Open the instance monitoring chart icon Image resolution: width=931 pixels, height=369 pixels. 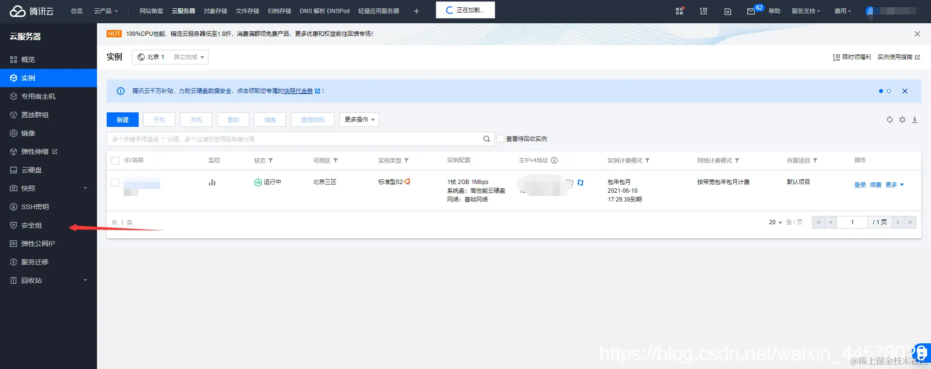coord(212,183)
